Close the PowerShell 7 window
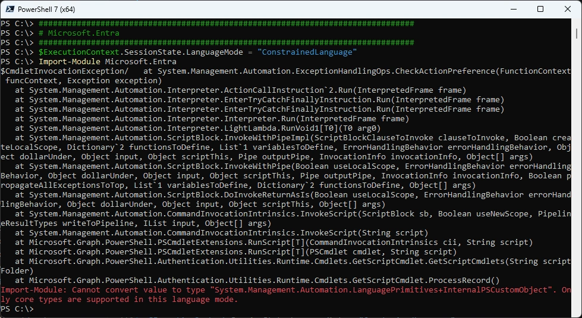The image size is (582, 318). [x=567, y=9]
